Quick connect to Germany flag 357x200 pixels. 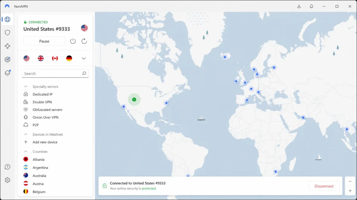[x=69, y=58]
